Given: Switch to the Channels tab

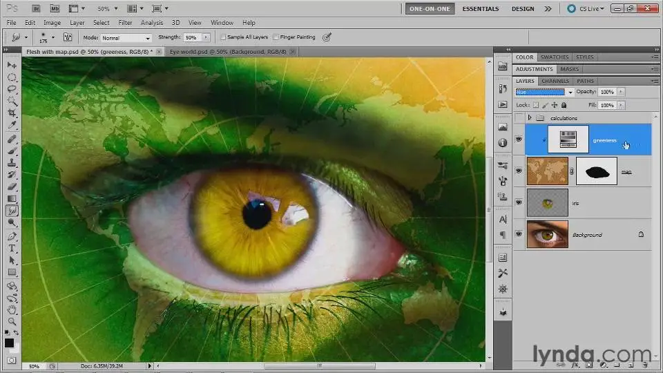Looking at the screenshot, I should (x=555, y=81).
